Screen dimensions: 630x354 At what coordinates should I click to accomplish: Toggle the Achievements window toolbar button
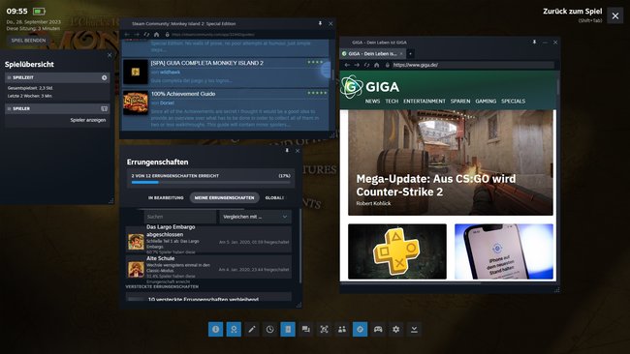(234, 329)
